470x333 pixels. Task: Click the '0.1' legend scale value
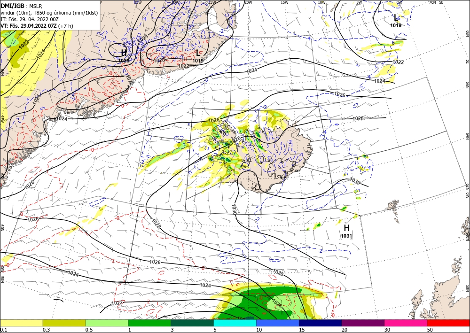3,330
